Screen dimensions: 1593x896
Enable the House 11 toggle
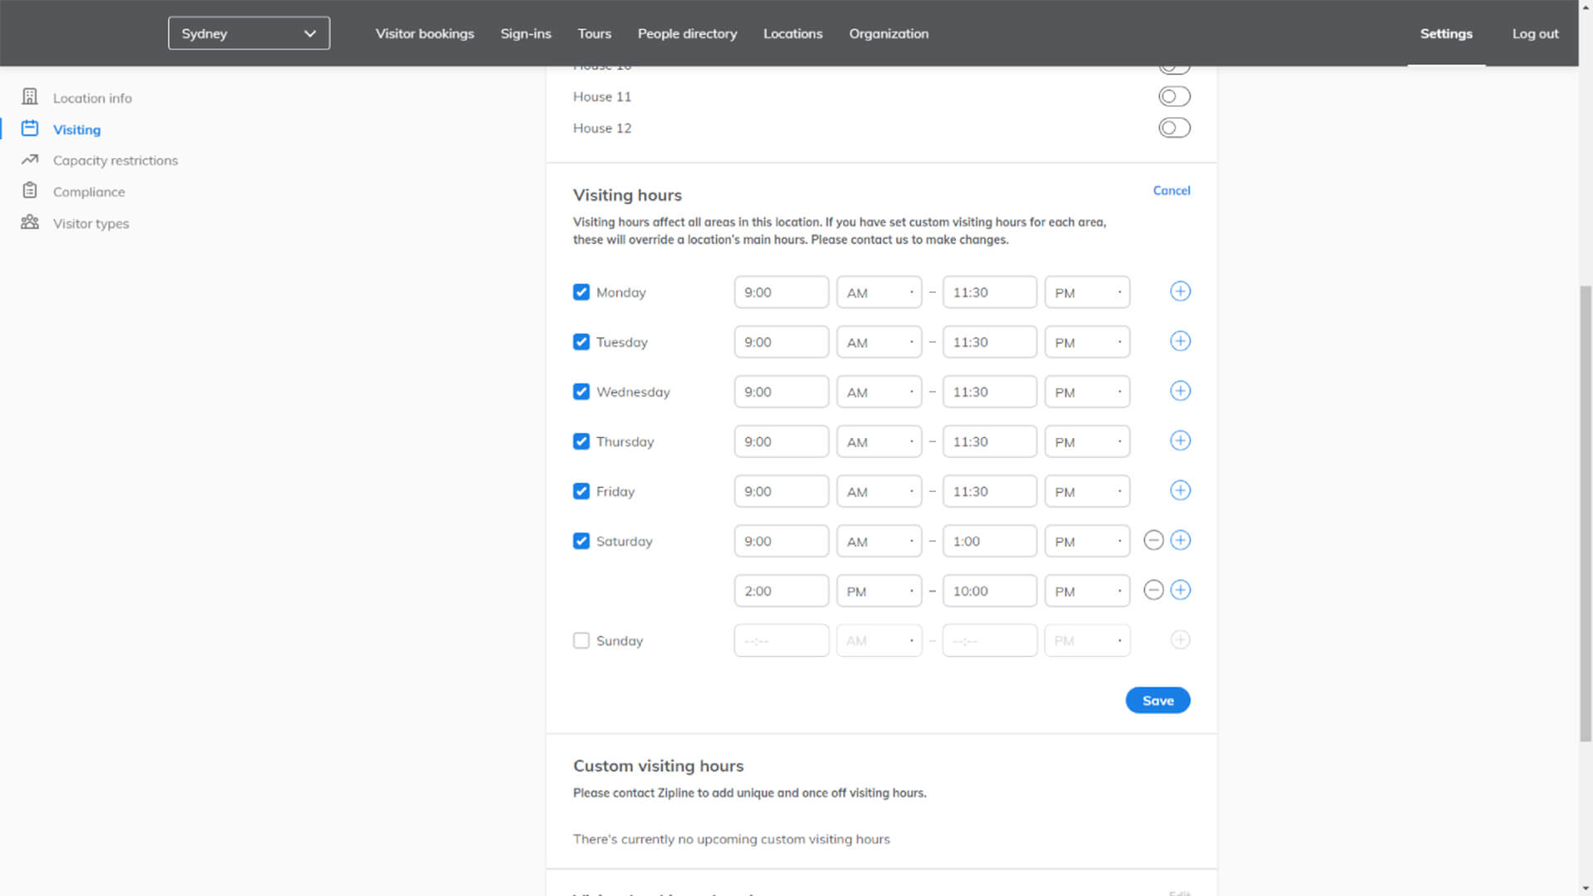click(1174, 96)
